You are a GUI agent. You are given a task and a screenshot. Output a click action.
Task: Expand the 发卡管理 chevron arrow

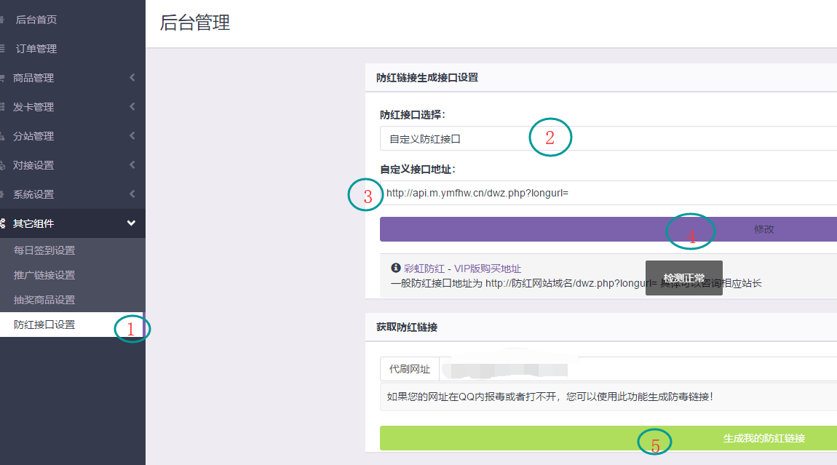tap(132, 107)
